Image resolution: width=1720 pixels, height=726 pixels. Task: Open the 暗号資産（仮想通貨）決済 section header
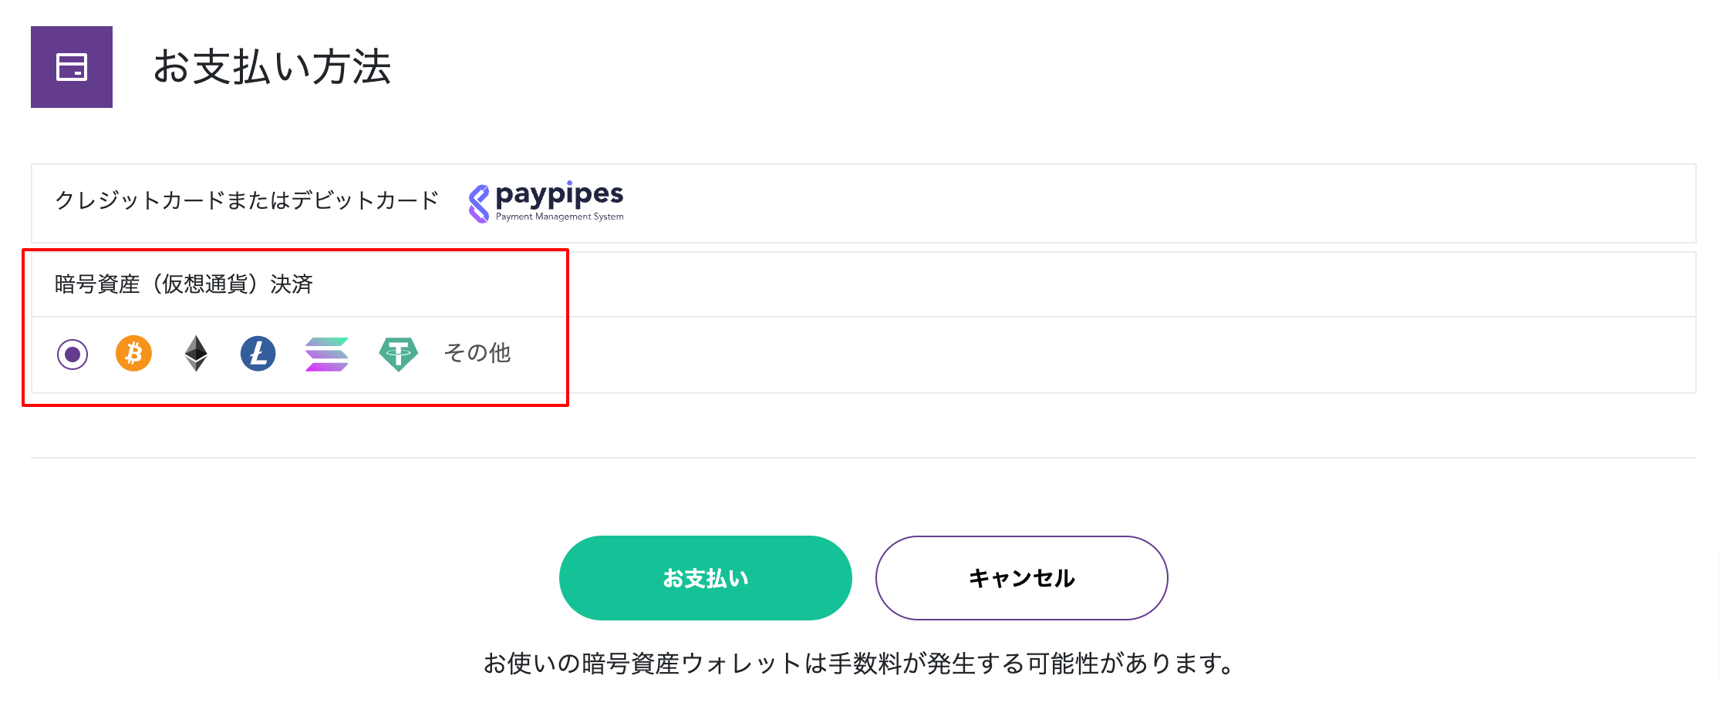click(x=184, y=284)
